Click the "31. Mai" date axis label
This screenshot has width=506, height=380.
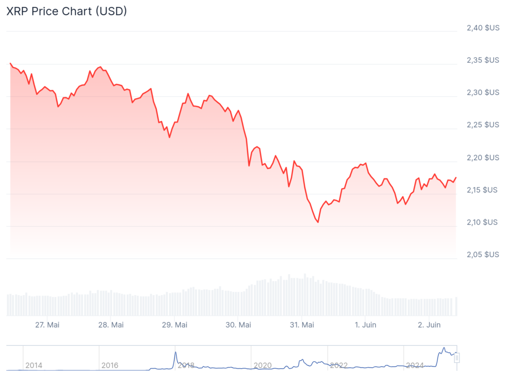click(x=302, y=325)
